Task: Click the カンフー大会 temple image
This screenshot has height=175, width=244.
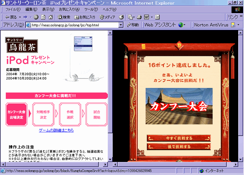Action: pos(179,106)
